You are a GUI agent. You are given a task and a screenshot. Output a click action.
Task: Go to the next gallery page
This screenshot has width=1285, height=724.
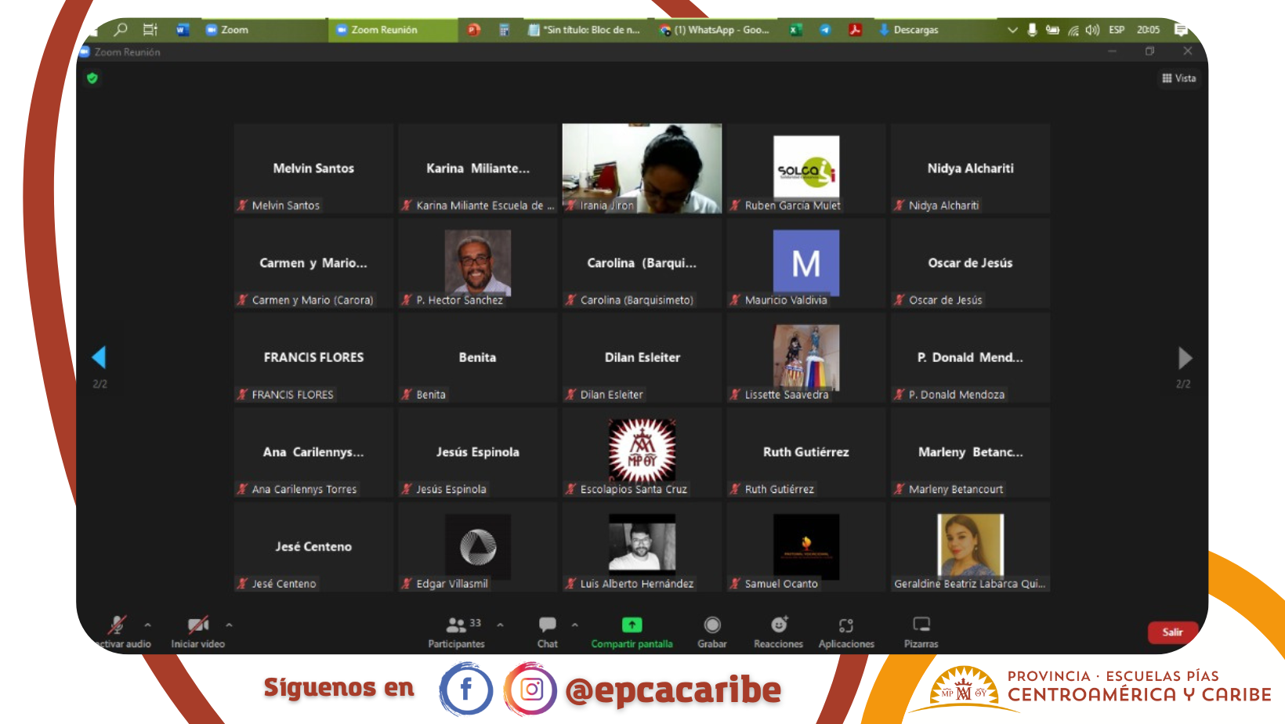(x=1185, y=358)
